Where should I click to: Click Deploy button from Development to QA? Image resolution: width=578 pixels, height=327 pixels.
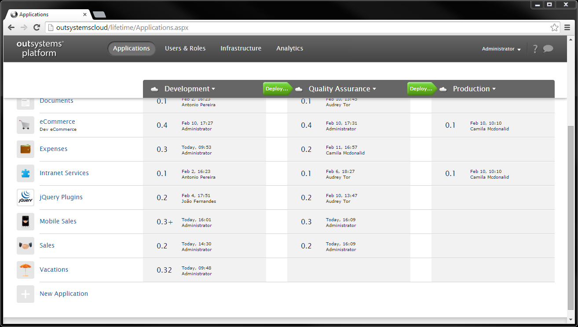[278, 89]
